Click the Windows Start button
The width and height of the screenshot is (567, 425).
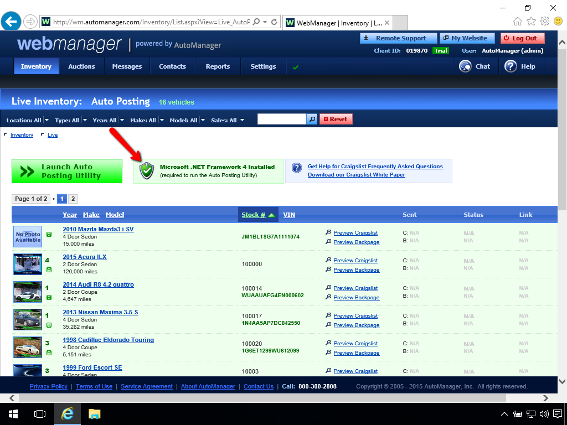coord(13,414)
